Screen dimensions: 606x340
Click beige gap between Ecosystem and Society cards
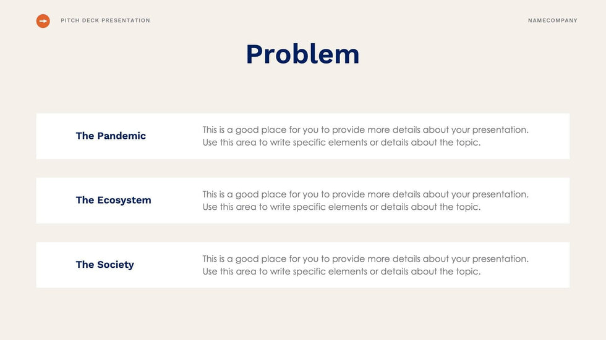302,233
